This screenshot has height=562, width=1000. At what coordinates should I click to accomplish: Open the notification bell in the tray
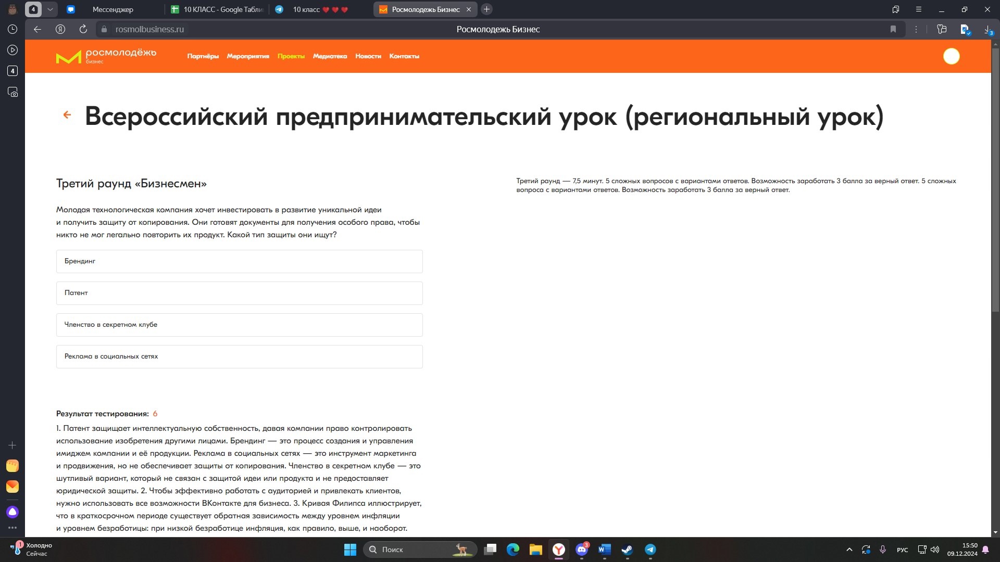(x=985, y=550)
